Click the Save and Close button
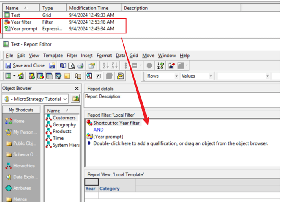 click(x=25, y=65)
